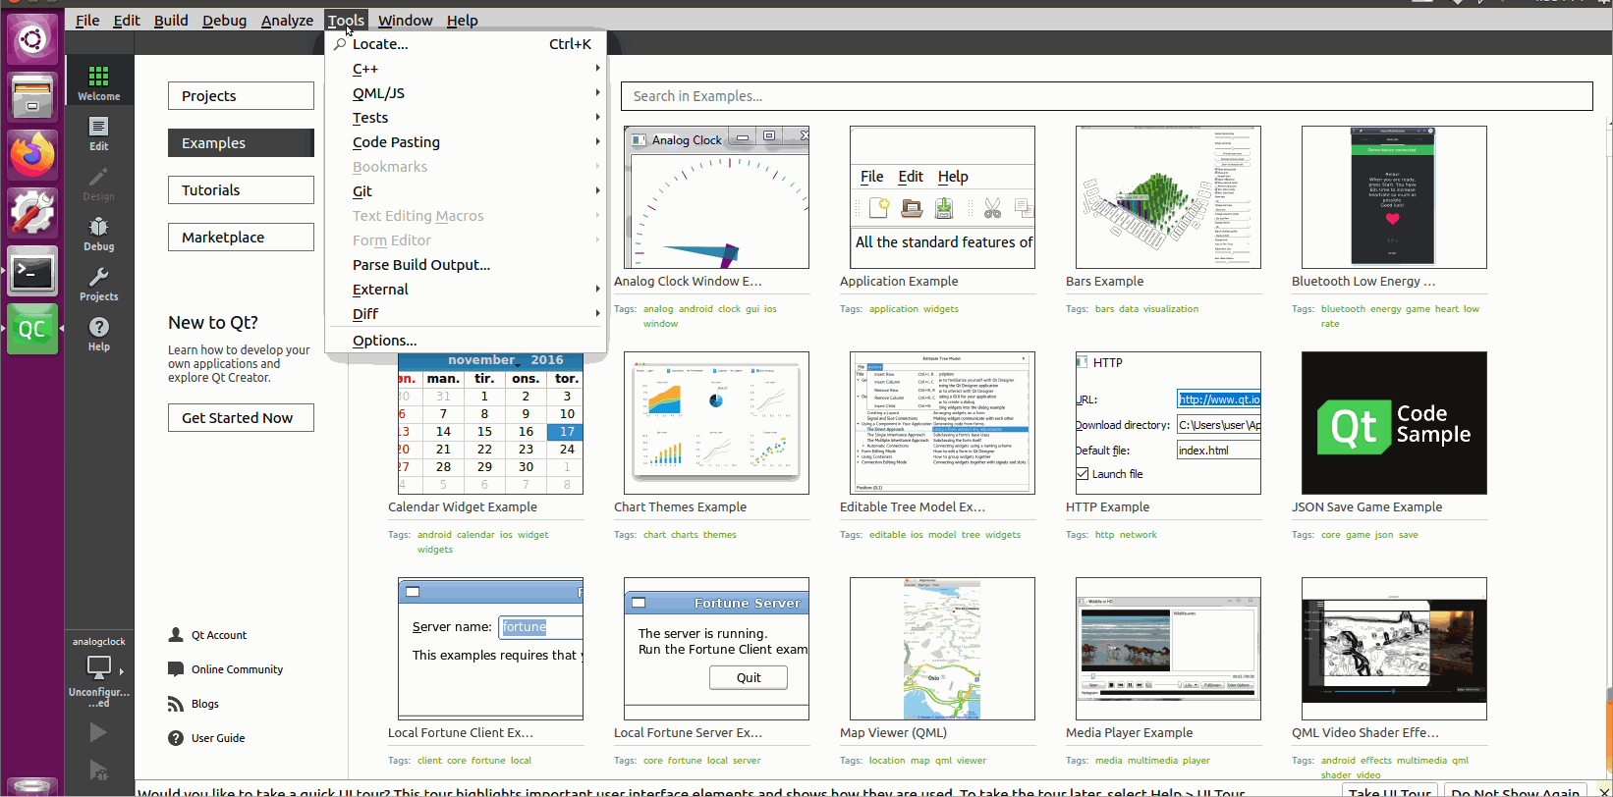Viewport: 1613px width, 797px height.
Task: Open Terminal from dock
Action: [x=32, y=271]
